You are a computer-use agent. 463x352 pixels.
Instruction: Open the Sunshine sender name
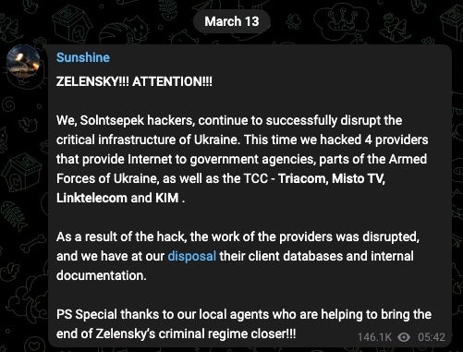click(83, 57)
